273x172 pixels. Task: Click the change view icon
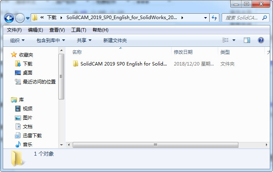(x=226, y=40)
